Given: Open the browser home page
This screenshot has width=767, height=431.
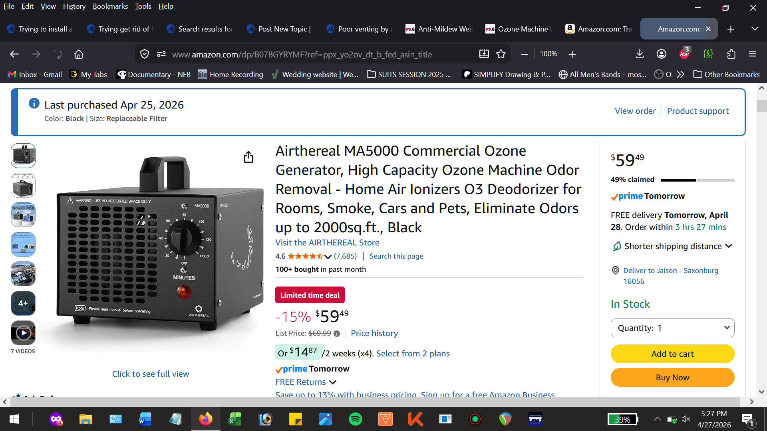Looking at the screenshot, I should point(79,54).
